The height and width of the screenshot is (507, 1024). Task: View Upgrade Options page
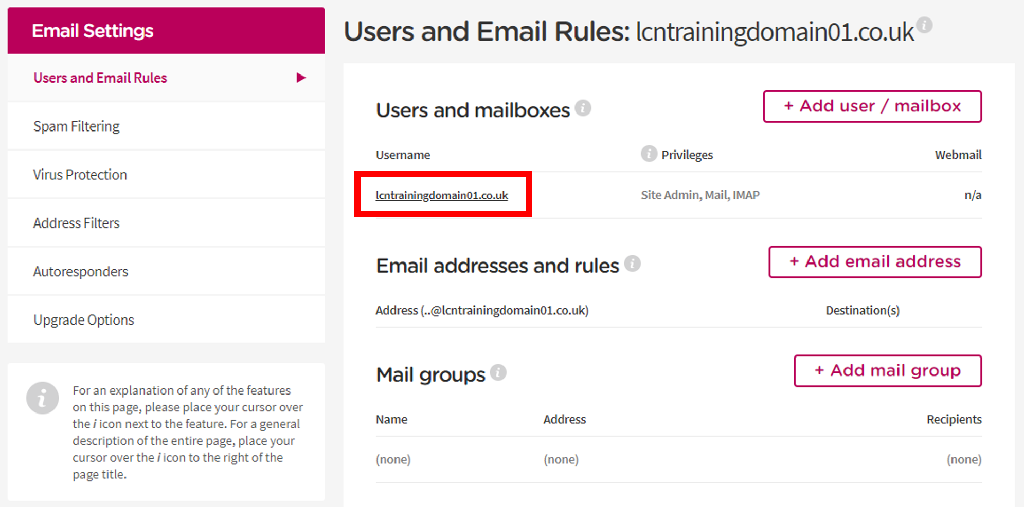(x=83, y=319)
